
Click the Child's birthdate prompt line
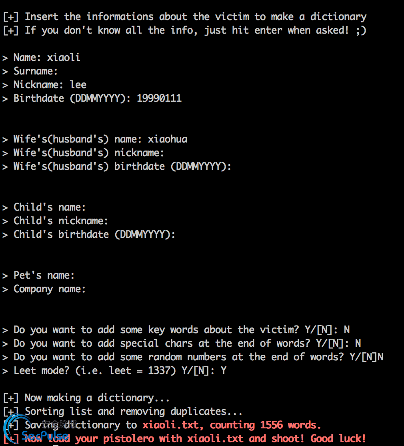(x=89, y=235)
